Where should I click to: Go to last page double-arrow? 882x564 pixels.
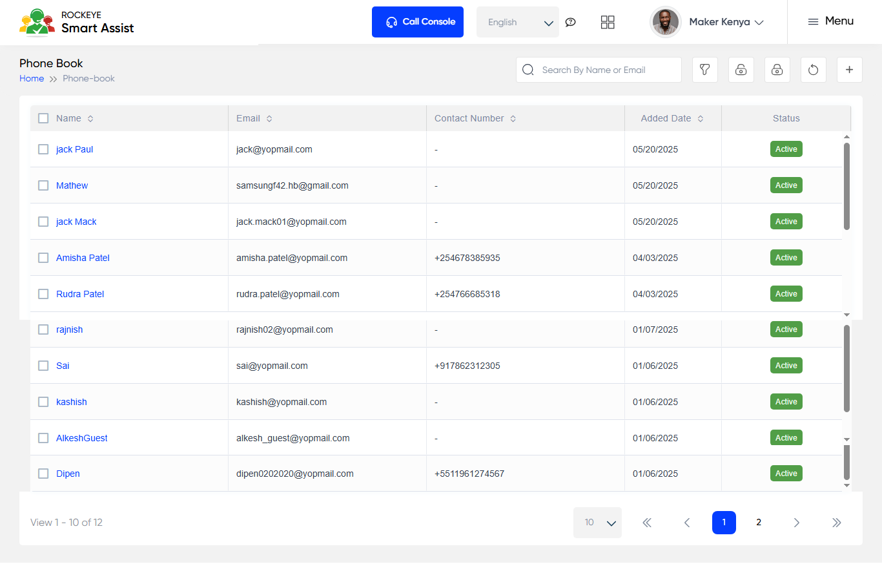point(837,523)
